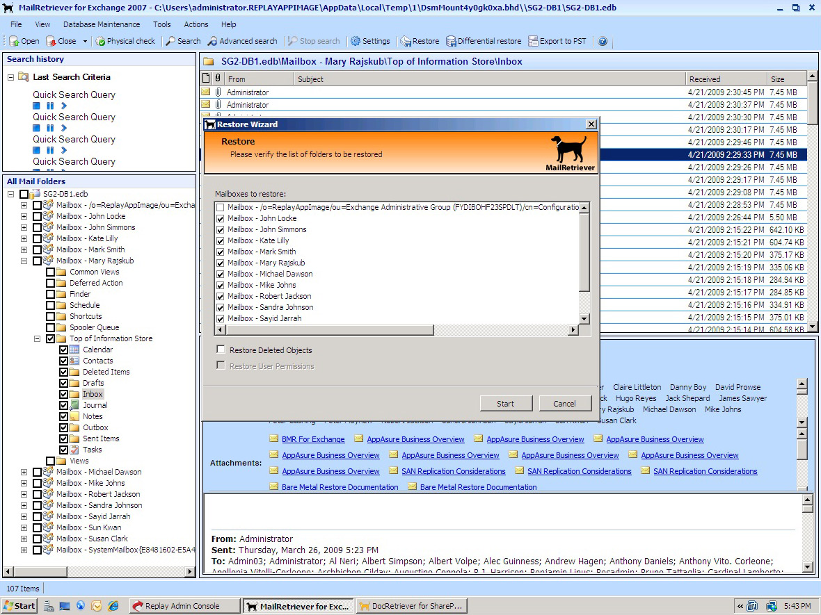Open the Tools menu
This screenshot has width=821, height=615.
[162, 24]
